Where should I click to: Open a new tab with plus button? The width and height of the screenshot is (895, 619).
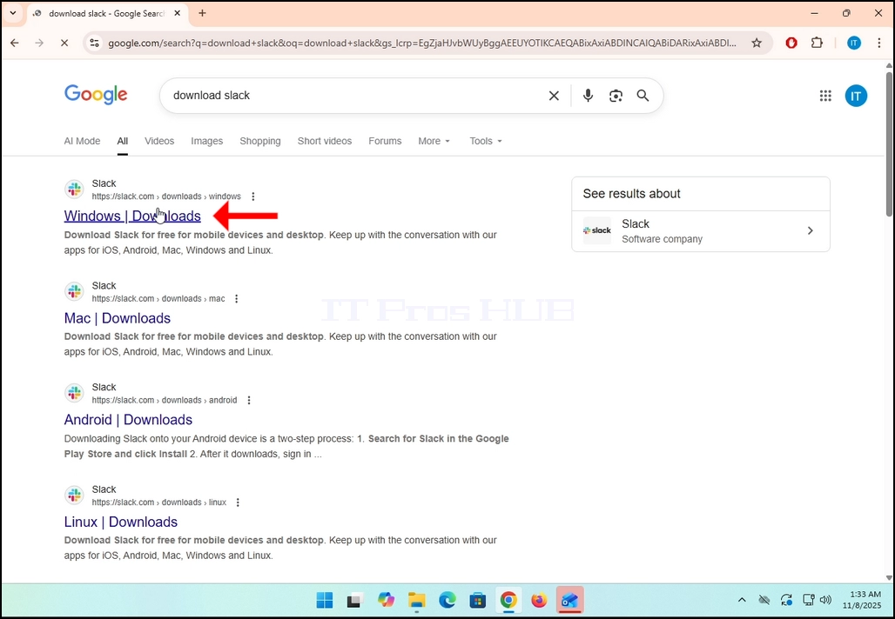pyautogui.click(x=202, y=13)
